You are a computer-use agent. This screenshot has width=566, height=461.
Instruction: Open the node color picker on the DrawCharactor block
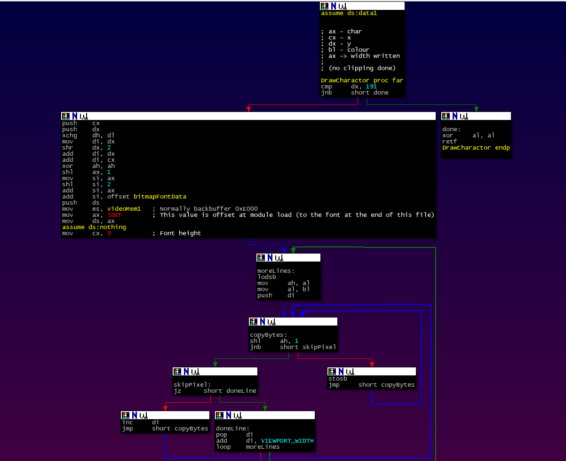tap(324, 6)
